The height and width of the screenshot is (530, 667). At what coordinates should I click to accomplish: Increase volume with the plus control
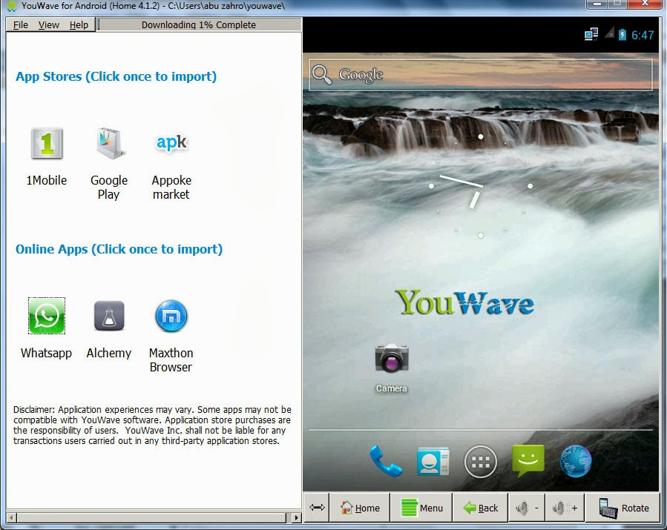564,508
